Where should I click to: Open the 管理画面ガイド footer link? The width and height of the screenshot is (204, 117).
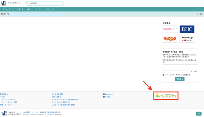click(x=6, y=94)
